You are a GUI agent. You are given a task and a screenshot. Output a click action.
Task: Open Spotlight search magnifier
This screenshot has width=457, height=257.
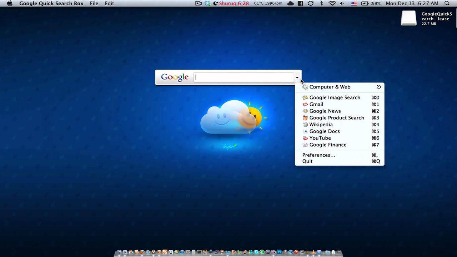[447, 3]
